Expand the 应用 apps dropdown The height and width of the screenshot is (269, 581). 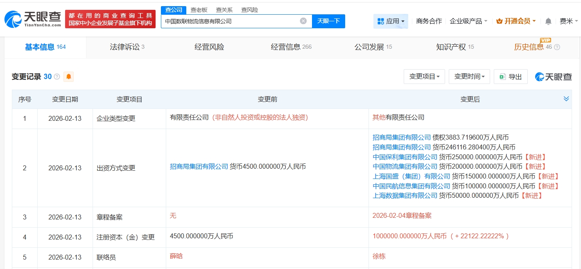(x=391, y=21)
